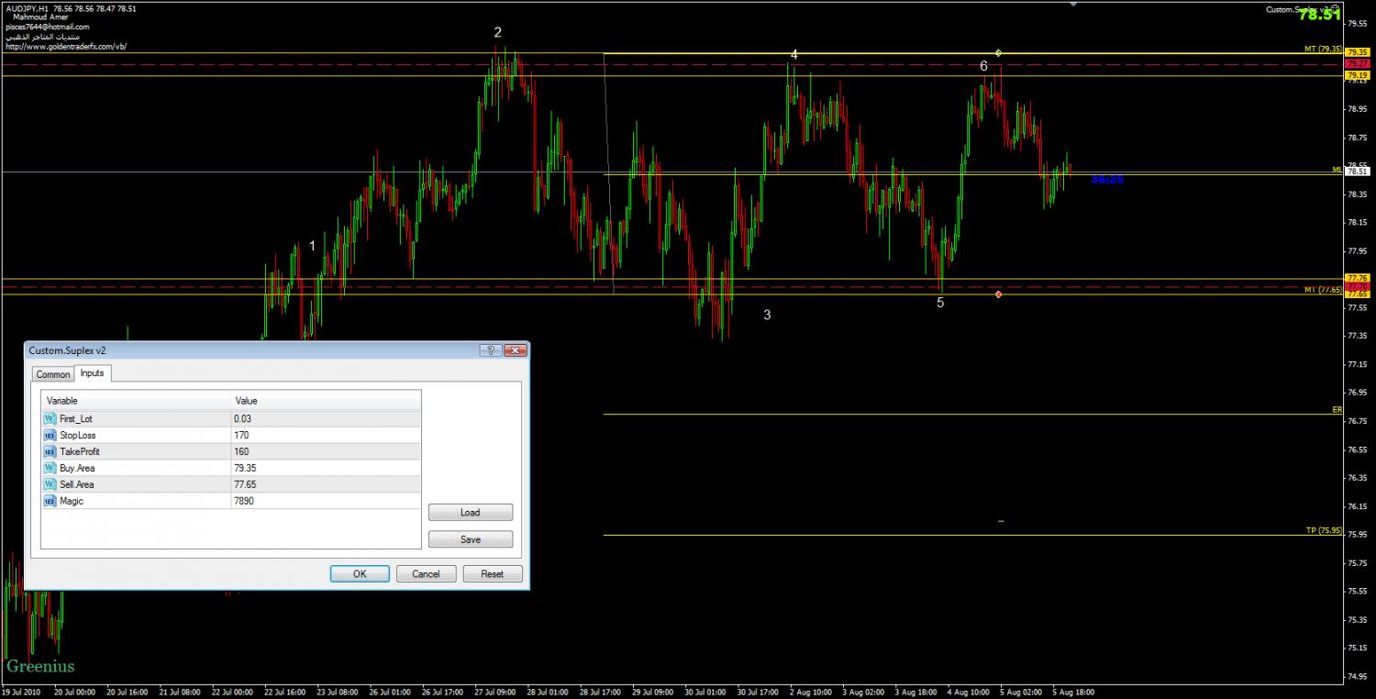The width and height of the screenshot is (1376, 699).
Task: Click the First_Lot variable icon
Action: pyautogui.click(x=50, y=418)
